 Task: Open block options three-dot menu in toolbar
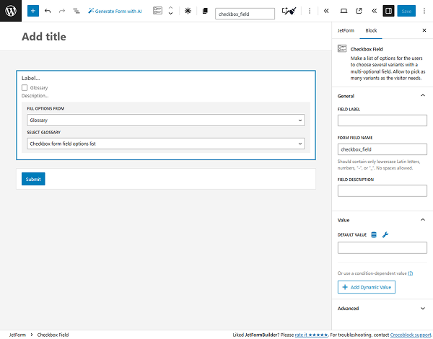pos(310,11)
